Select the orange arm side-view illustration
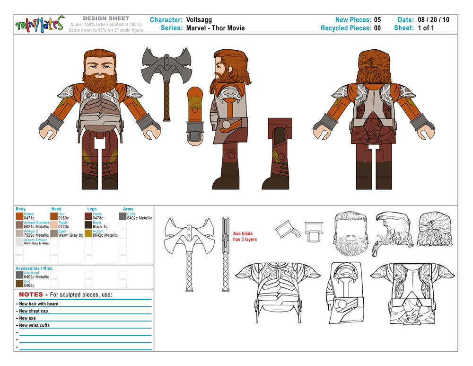 (195, 116)
